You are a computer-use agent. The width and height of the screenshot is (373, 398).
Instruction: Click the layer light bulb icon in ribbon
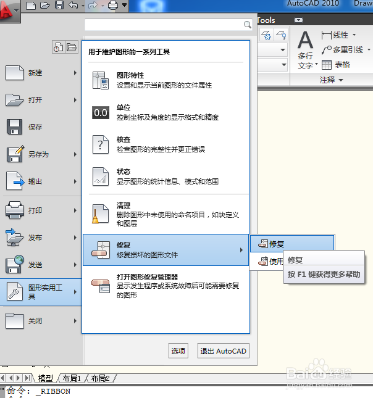point(281,35)
